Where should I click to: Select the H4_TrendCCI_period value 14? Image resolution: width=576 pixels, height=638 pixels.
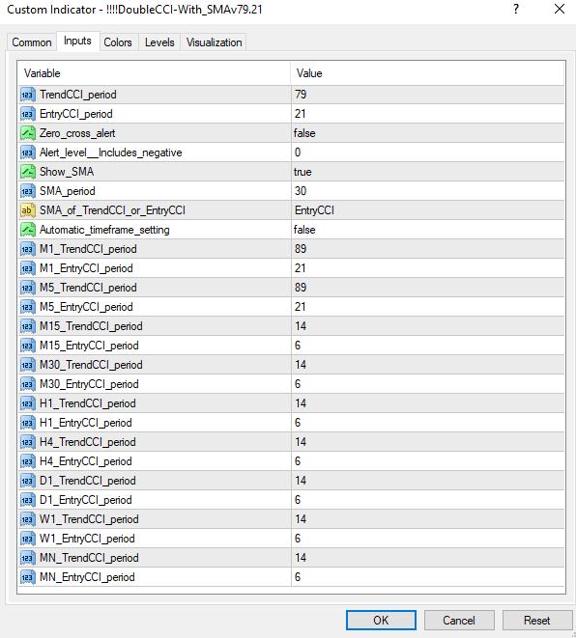coord(301,442)
